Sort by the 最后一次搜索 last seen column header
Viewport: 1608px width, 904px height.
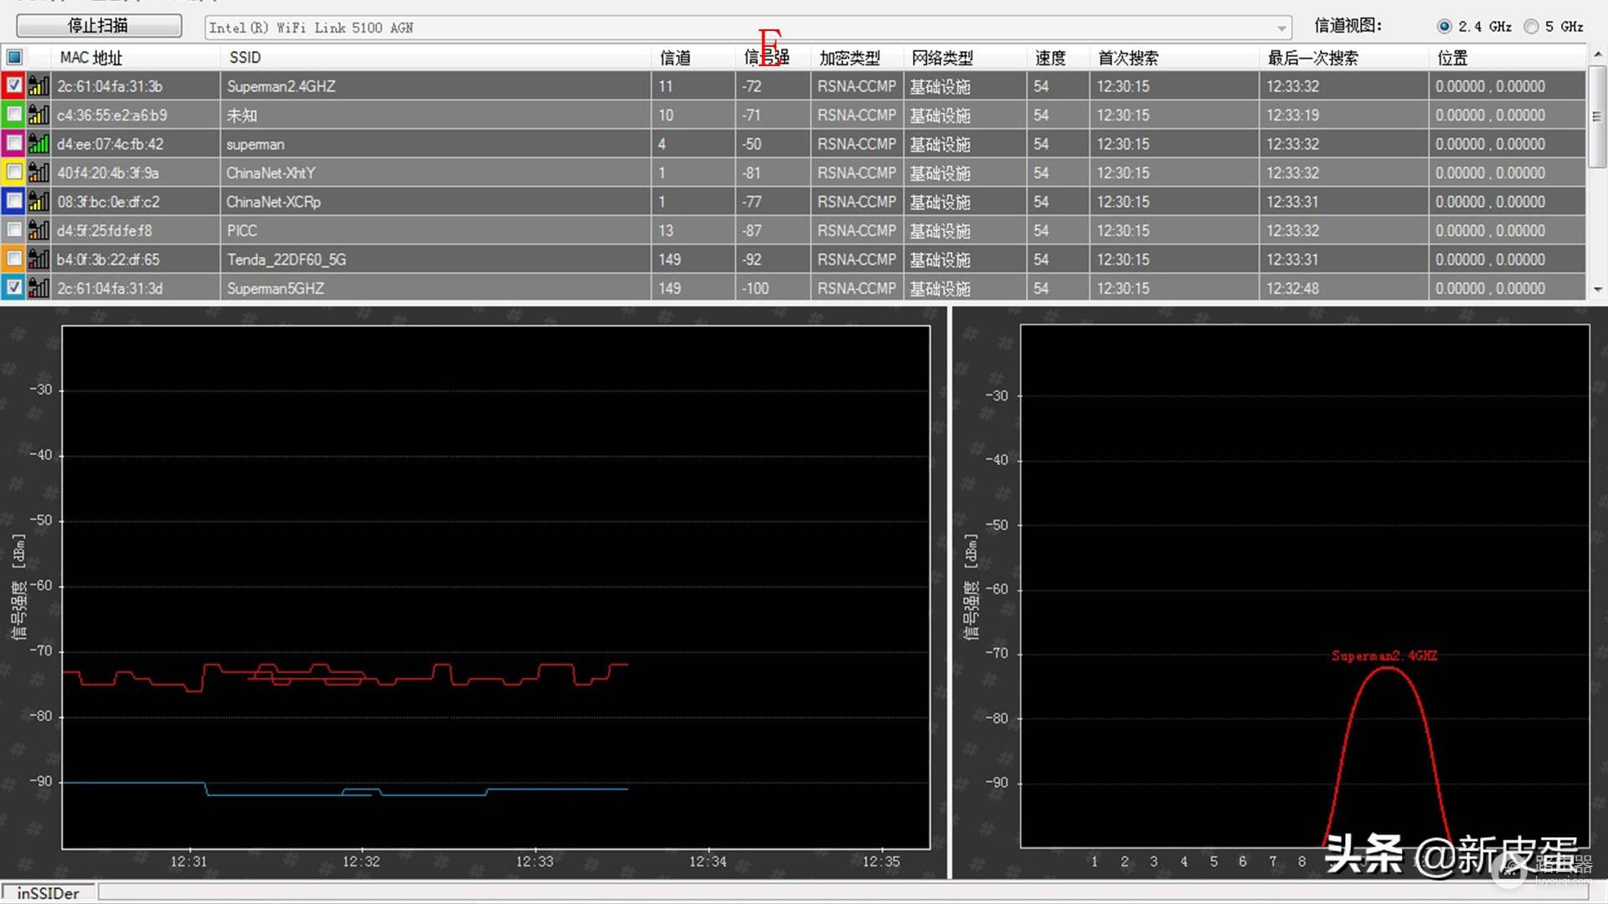pos(1344,57)
